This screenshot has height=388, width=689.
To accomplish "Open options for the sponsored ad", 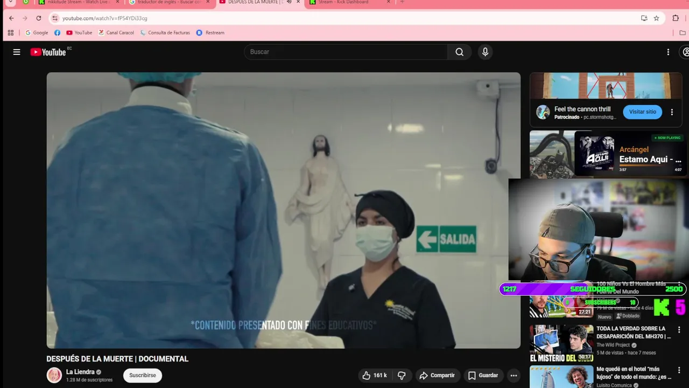I will [x=672, y=112].
